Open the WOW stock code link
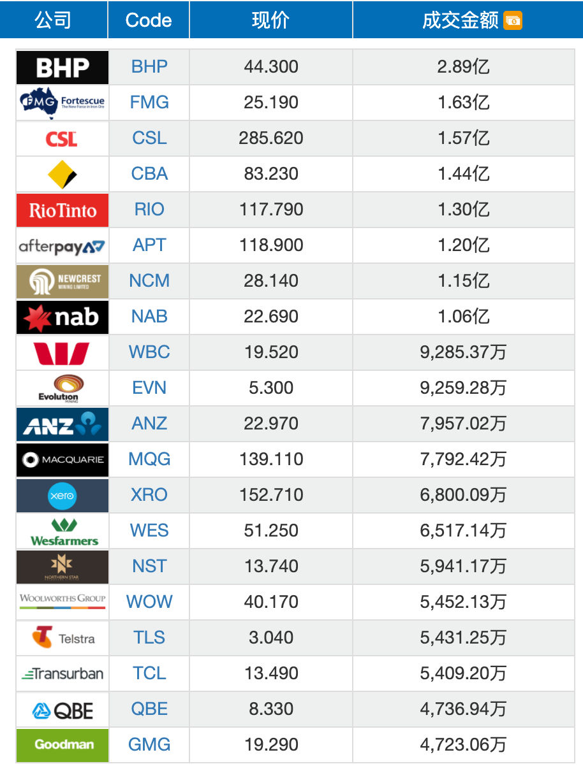 coord(149,602)
